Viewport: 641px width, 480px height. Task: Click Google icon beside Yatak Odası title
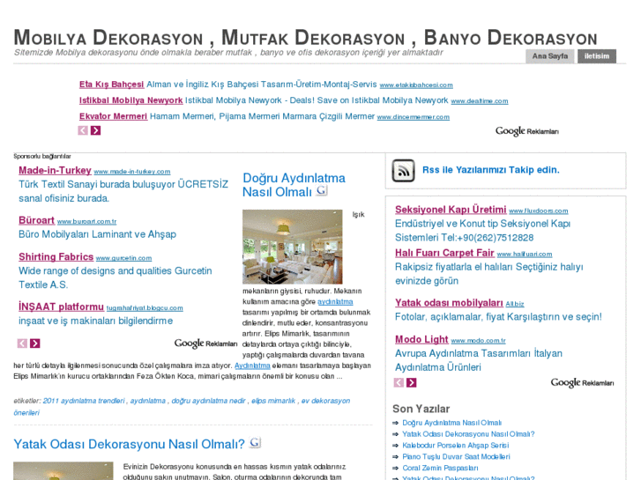(x=255, y=442)
